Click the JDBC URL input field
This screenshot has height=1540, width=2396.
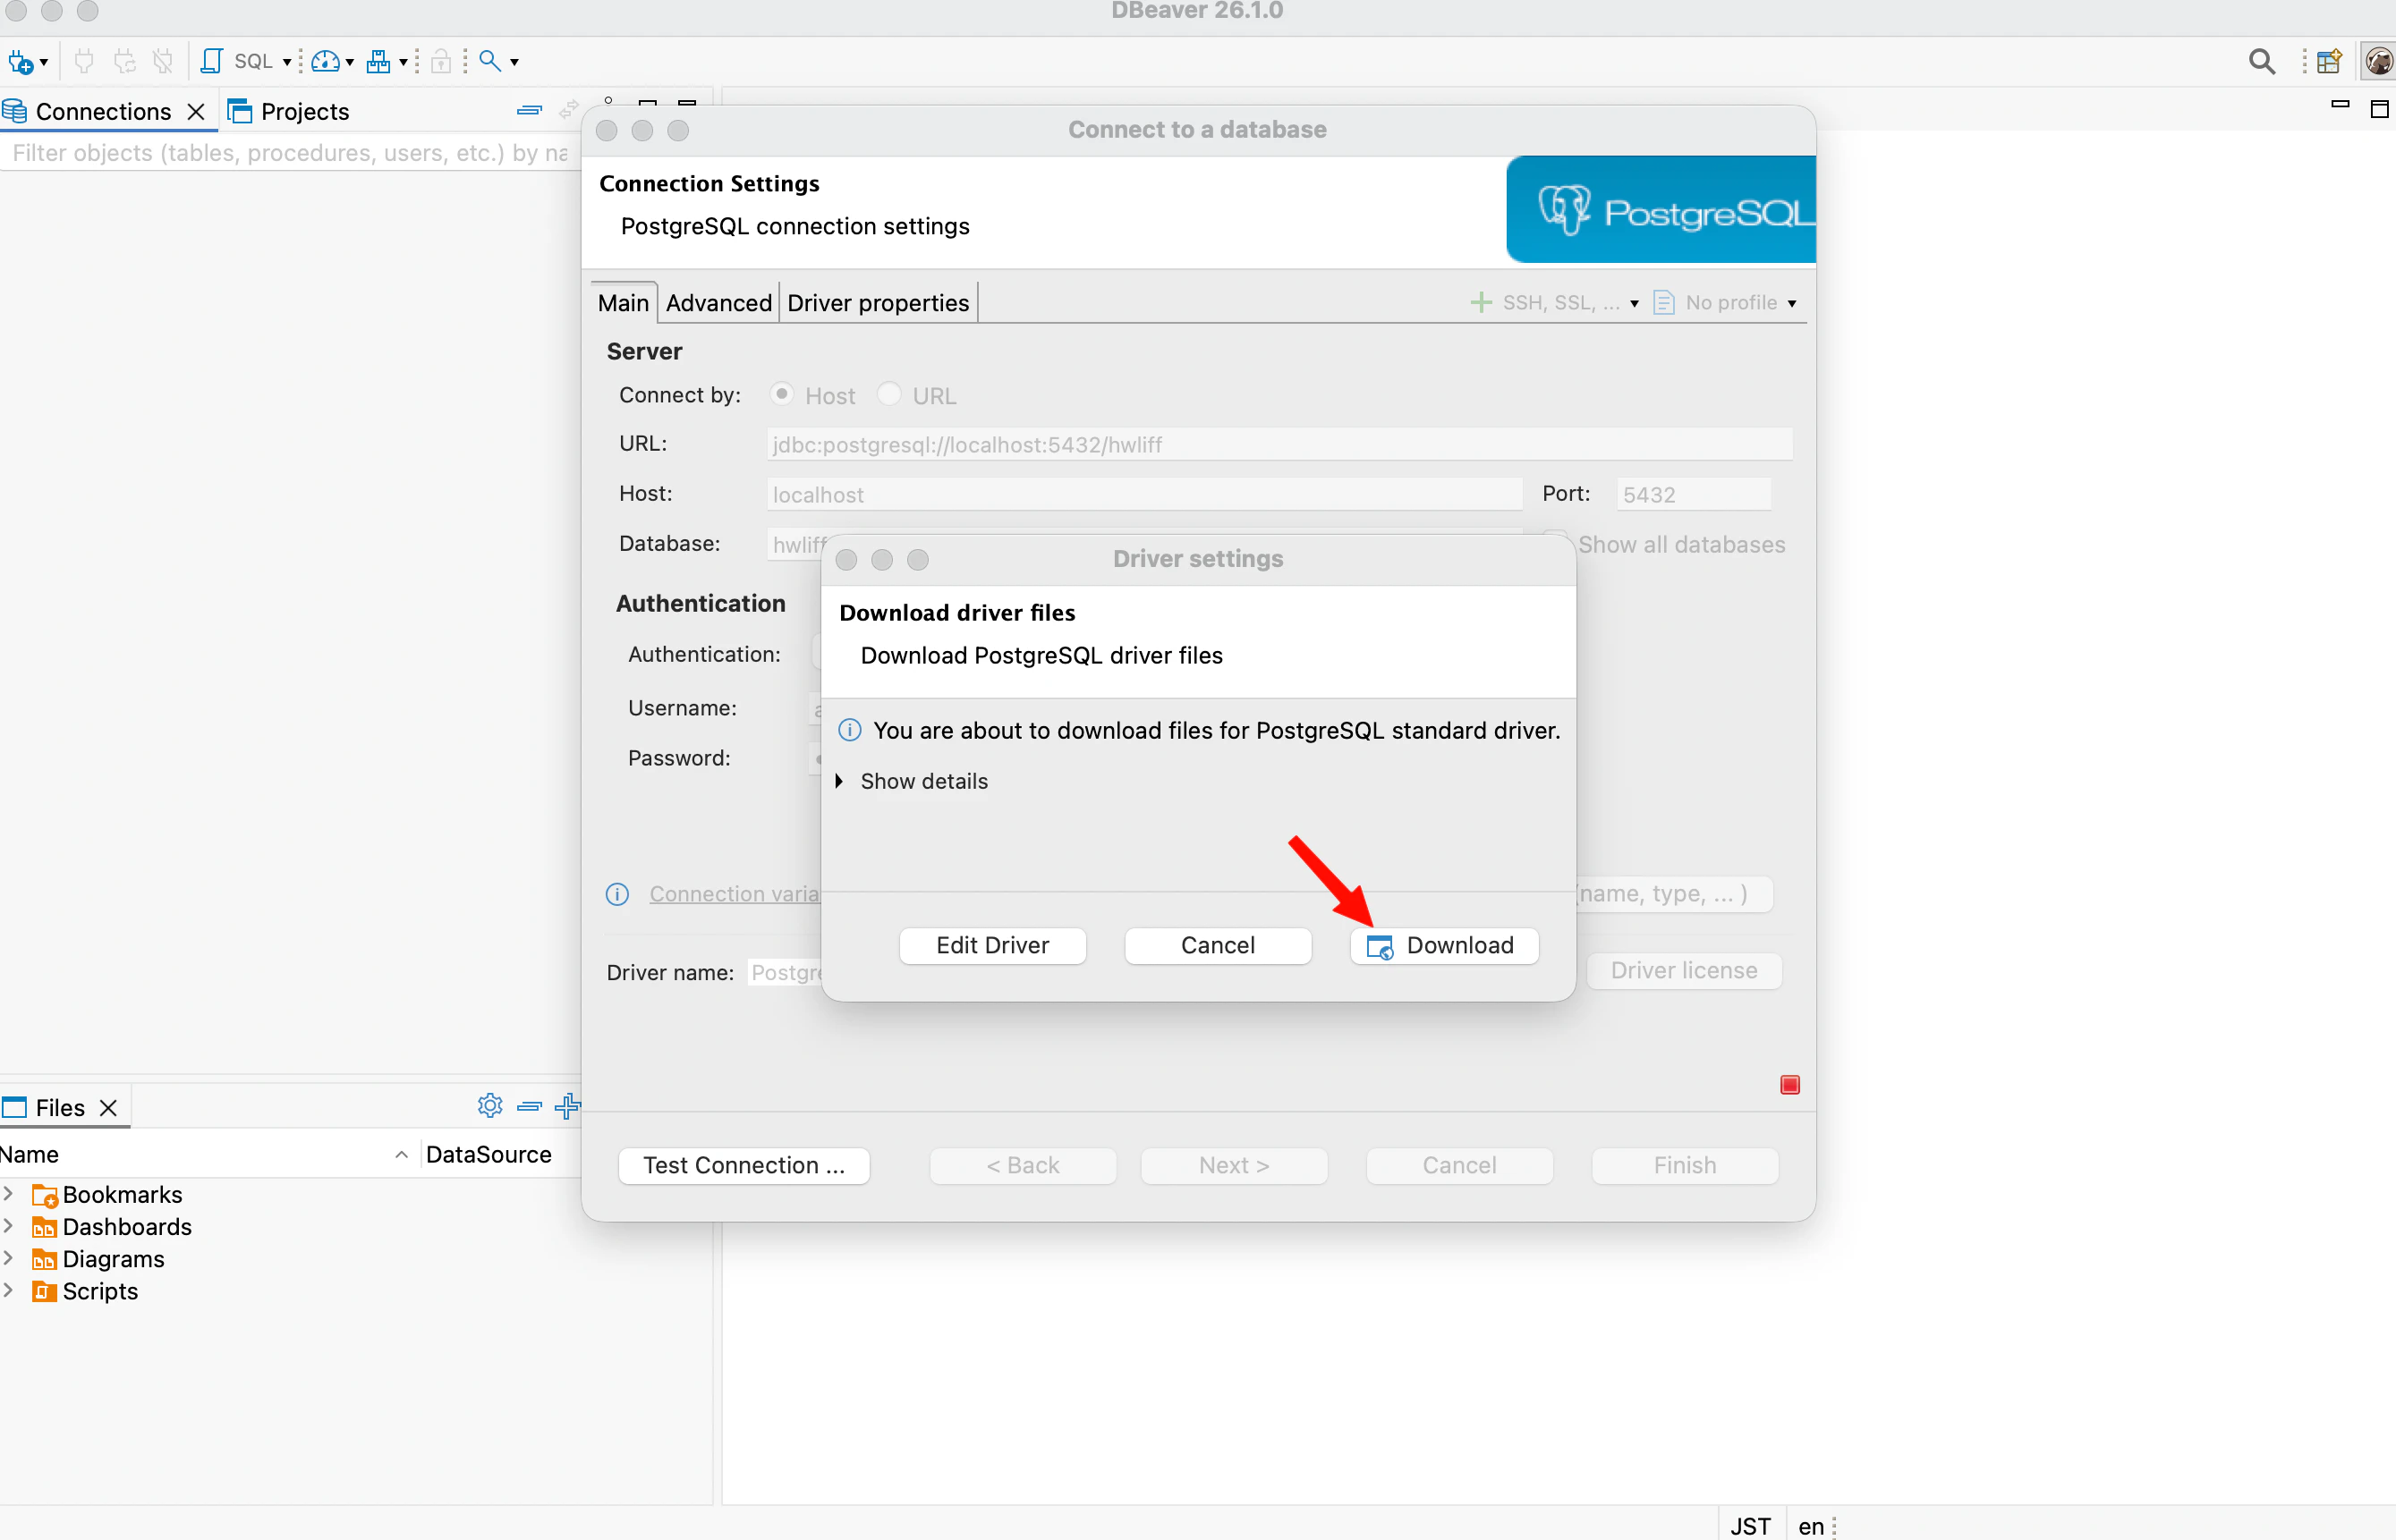pos(1279,444)
